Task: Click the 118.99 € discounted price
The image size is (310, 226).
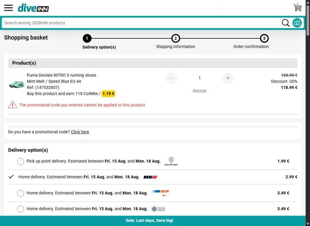Action: [x=289, y=88]
